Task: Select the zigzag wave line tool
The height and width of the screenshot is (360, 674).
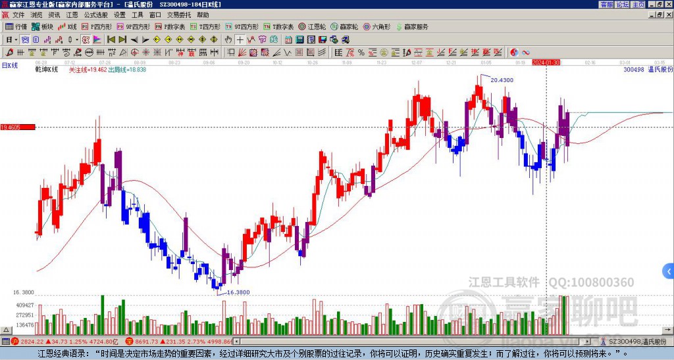Action: coord(288,53)
